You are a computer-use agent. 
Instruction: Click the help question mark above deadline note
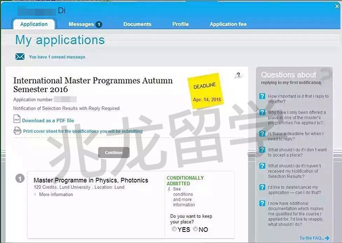(x=238, y=75)
